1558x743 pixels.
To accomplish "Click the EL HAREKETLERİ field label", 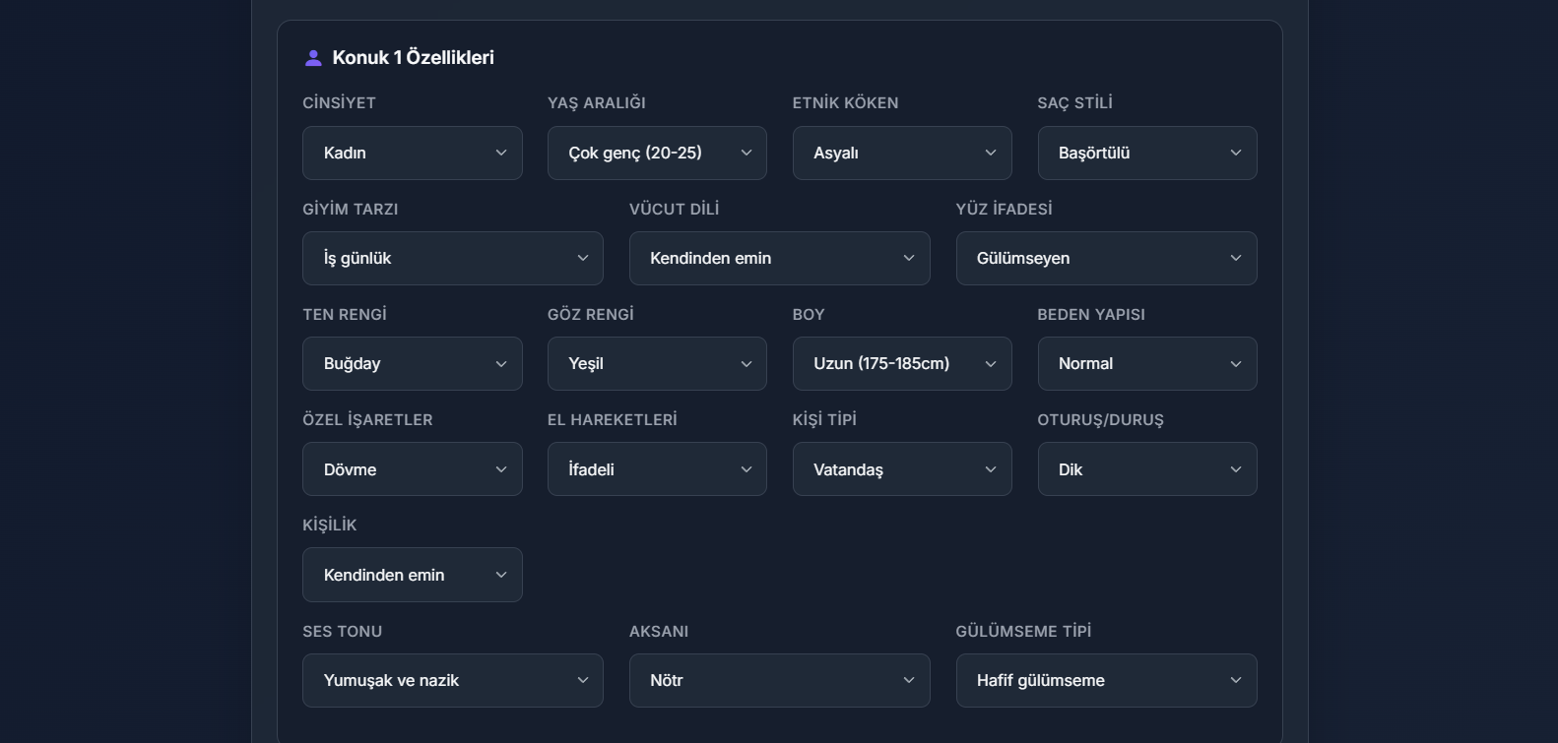I will point(613,419).
